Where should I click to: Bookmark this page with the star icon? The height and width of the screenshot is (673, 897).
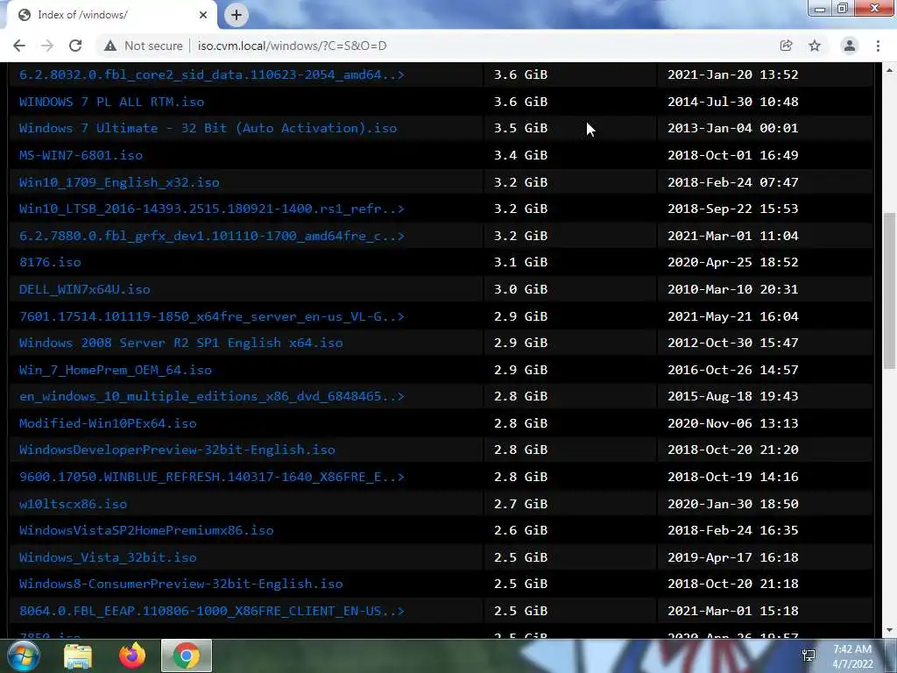[815, 46]
